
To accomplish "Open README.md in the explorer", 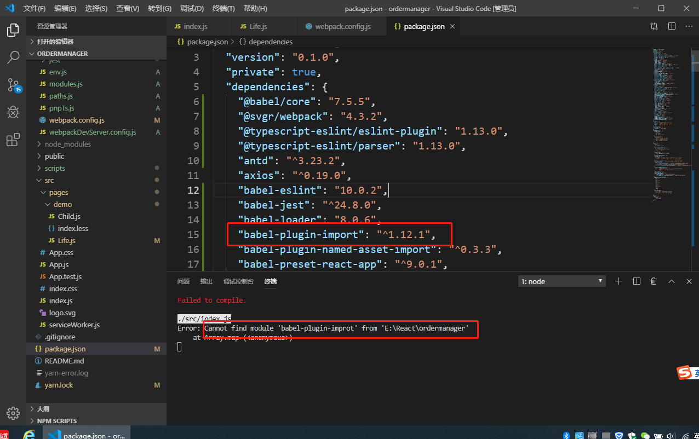I will (x=96, y=361).
